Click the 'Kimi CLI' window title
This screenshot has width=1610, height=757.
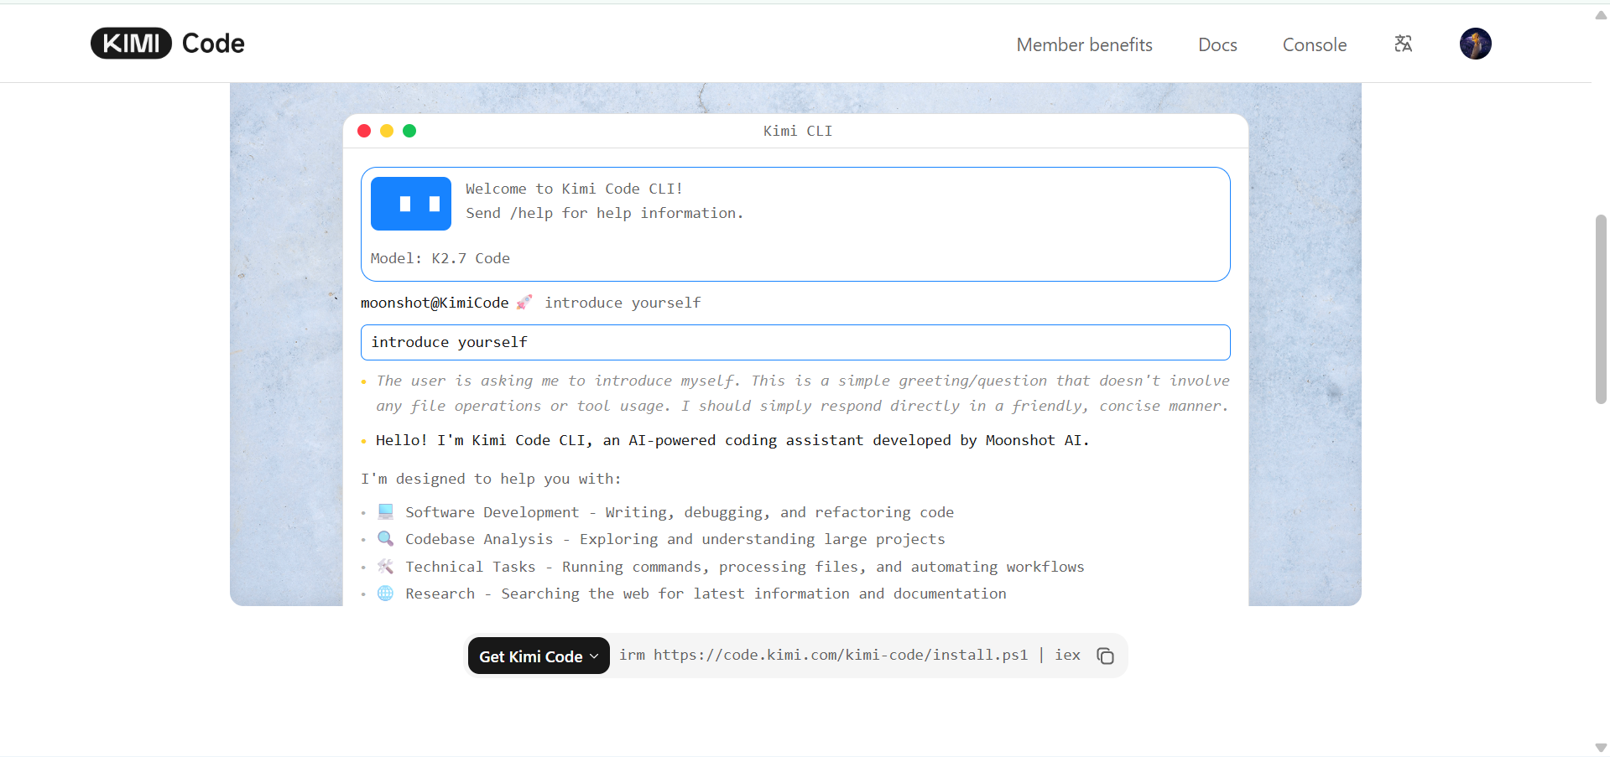798,131
